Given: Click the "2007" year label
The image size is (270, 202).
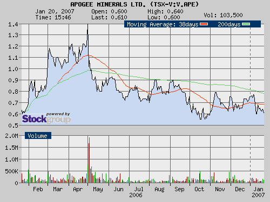Looking at the screenshot, I should 258,195.
